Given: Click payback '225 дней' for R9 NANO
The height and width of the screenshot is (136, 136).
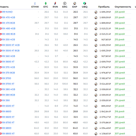Looking at the screenshot, I should click(120, 12).
